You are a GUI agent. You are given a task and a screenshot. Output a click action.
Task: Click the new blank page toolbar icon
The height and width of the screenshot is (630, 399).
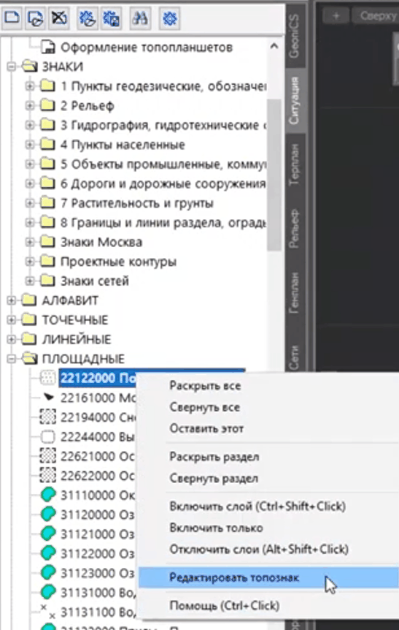(12, 18)
